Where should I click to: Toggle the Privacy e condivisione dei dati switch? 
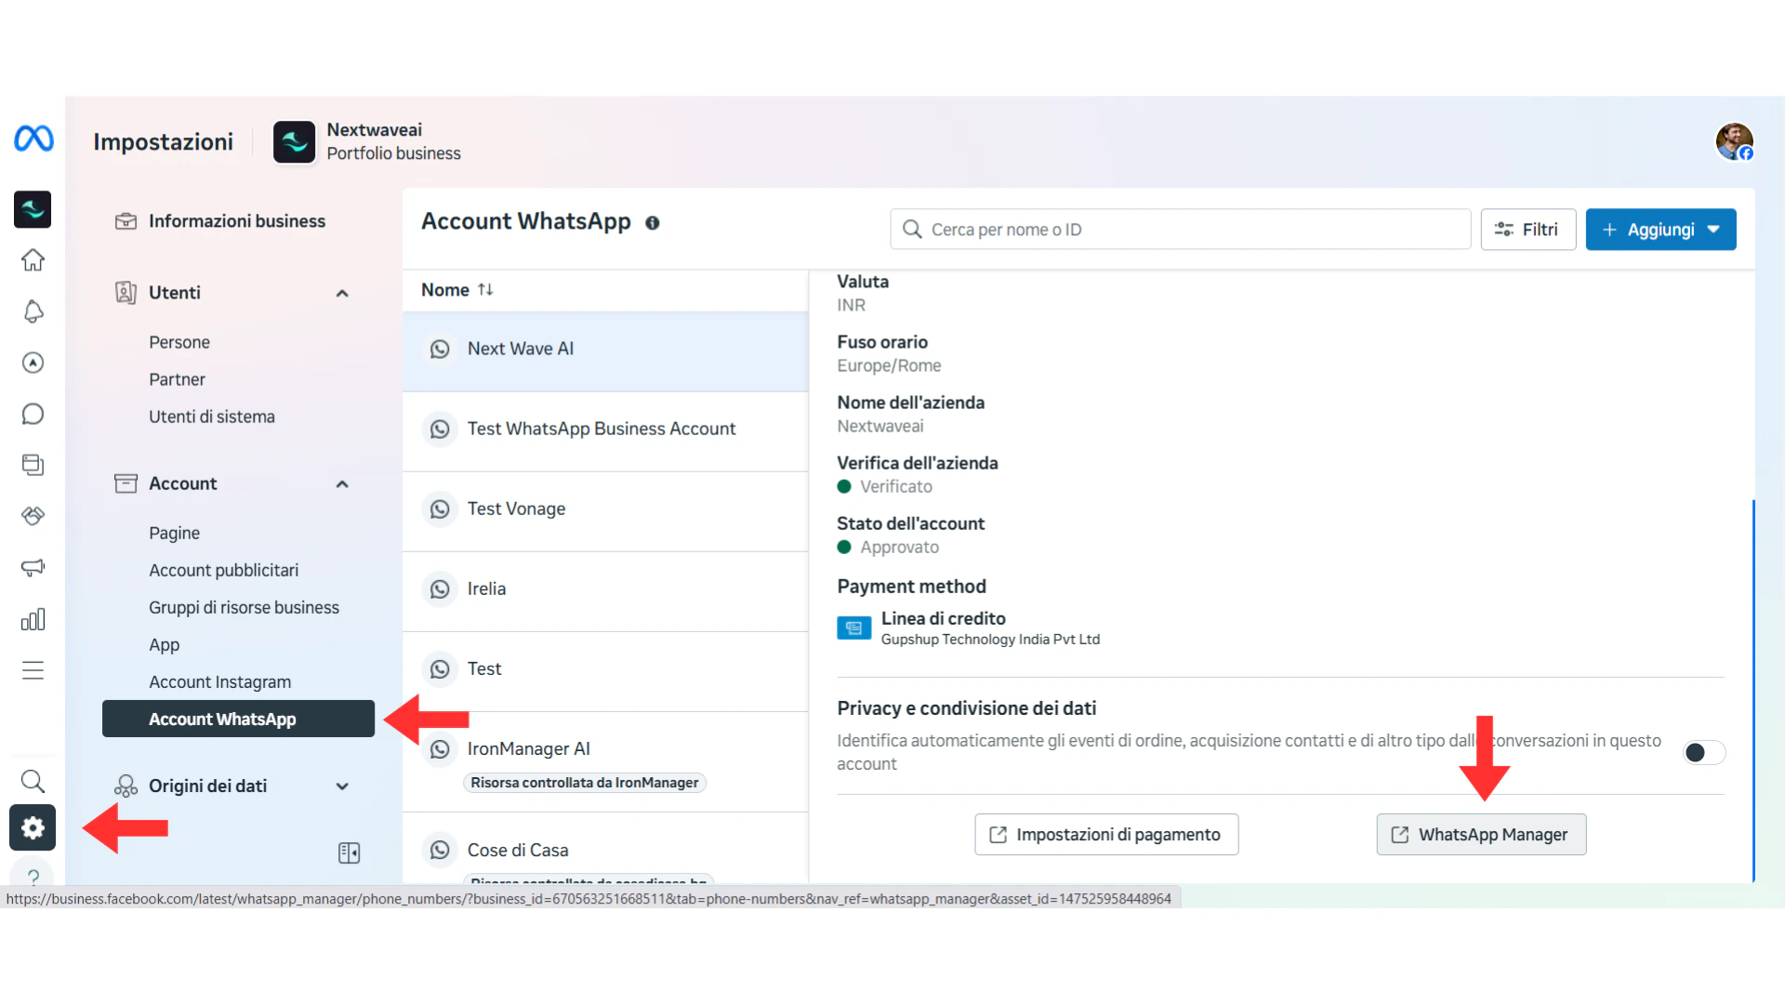pyautogui.click(x=1704, y=752)
